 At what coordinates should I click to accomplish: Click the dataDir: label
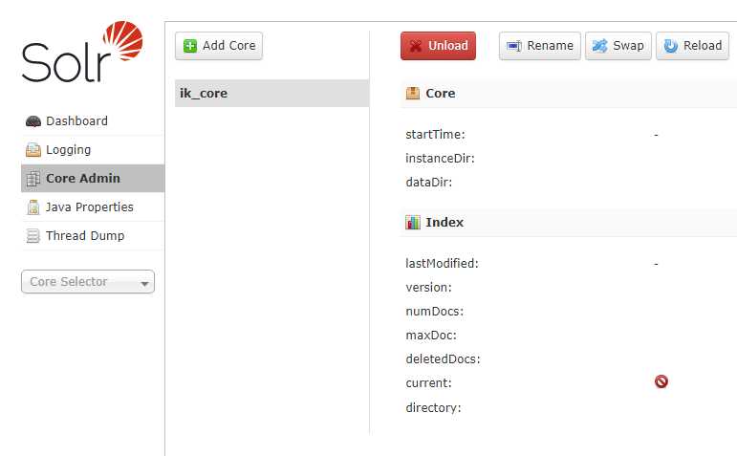[x=428, y=183]
